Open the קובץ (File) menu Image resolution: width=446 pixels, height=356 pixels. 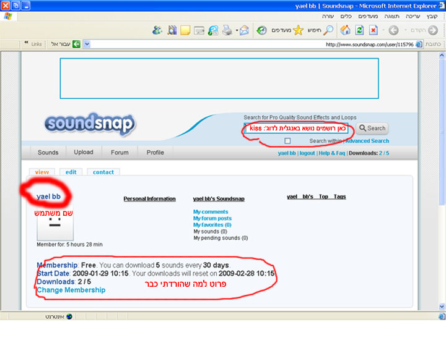(x=432, y=16)
